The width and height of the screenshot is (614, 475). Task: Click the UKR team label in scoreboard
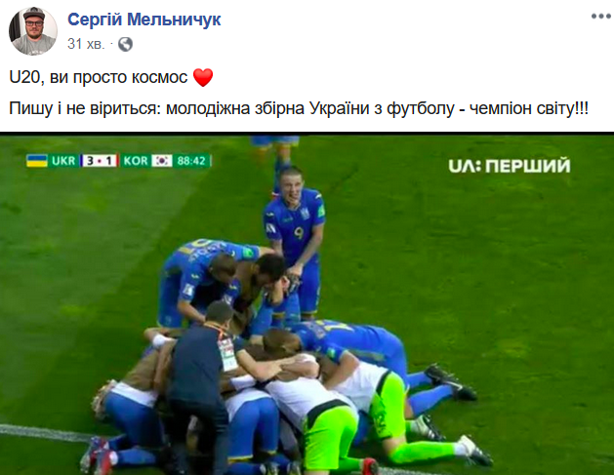pyautogui.click(x=63, y=161)
